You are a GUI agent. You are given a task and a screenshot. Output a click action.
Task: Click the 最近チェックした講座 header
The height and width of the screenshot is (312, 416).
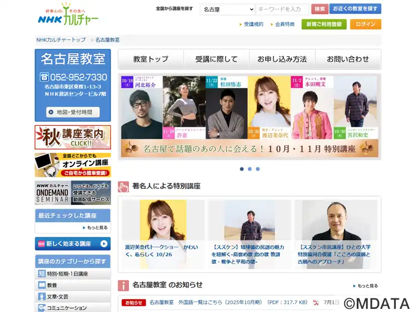73,215
